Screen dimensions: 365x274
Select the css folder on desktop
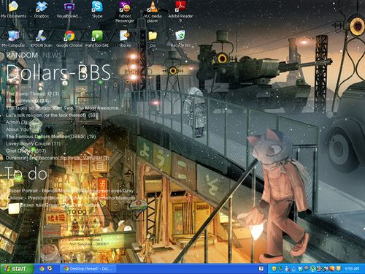(x=153, y=39)
